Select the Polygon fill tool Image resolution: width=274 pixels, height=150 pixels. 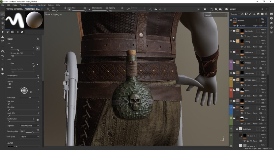click(2, 27)
